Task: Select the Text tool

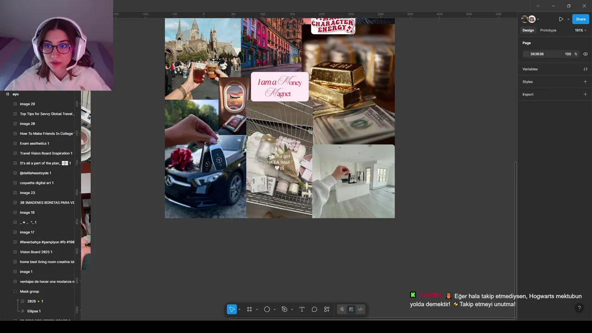Action: [302, 309]
